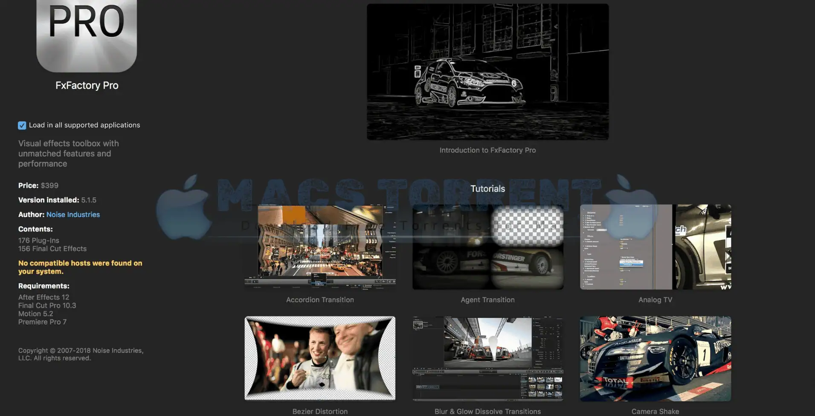Click the Camera Shake caption
Screen dimensions: 815x416
pos(655,411)
